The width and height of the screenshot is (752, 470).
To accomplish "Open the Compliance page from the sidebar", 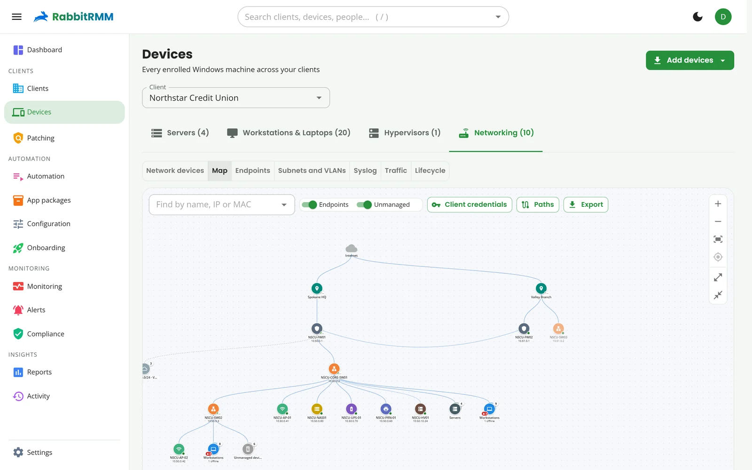I will (64, 334).
